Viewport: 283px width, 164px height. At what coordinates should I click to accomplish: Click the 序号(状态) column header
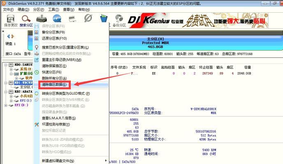(x=119, y=67)
